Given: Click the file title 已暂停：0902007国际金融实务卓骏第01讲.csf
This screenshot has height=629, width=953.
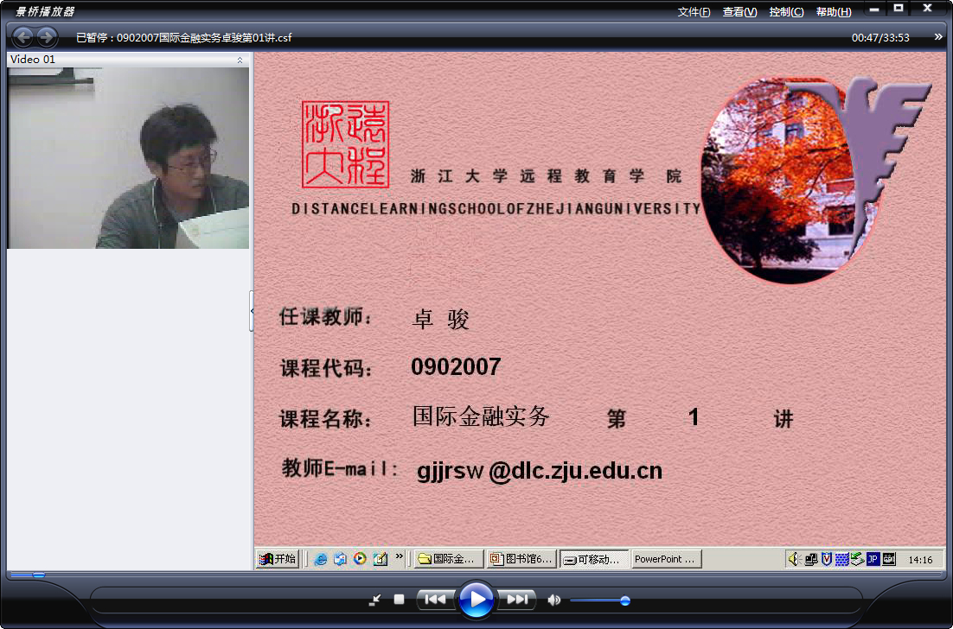Looking at the screenshot, I should [x=183, y=38].
